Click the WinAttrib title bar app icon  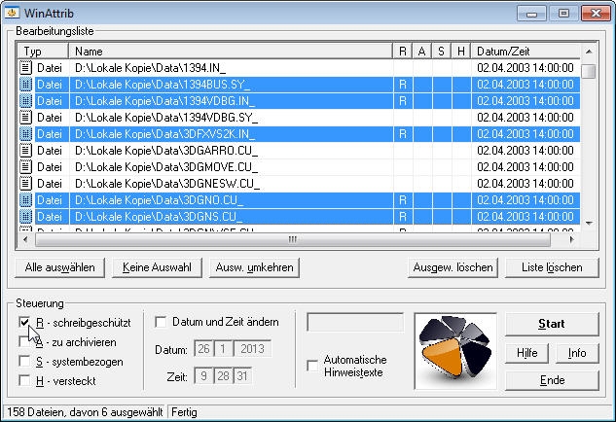click(14, 14)
